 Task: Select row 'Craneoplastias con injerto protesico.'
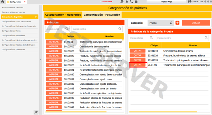(98, 84)
